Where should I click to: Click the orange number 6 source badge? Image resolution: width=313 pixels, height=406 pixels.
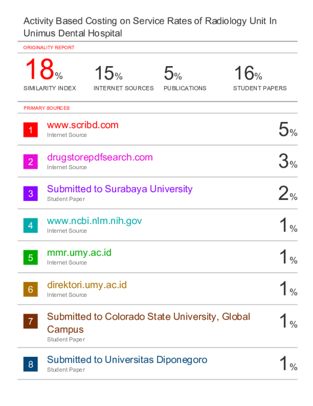pyautogui.click(x=30, y=289)
